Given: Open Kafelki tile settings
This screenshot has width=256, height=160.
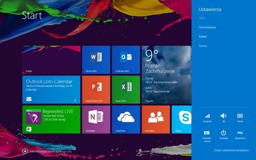Looking at the screenshot, I should coord(203,37).
